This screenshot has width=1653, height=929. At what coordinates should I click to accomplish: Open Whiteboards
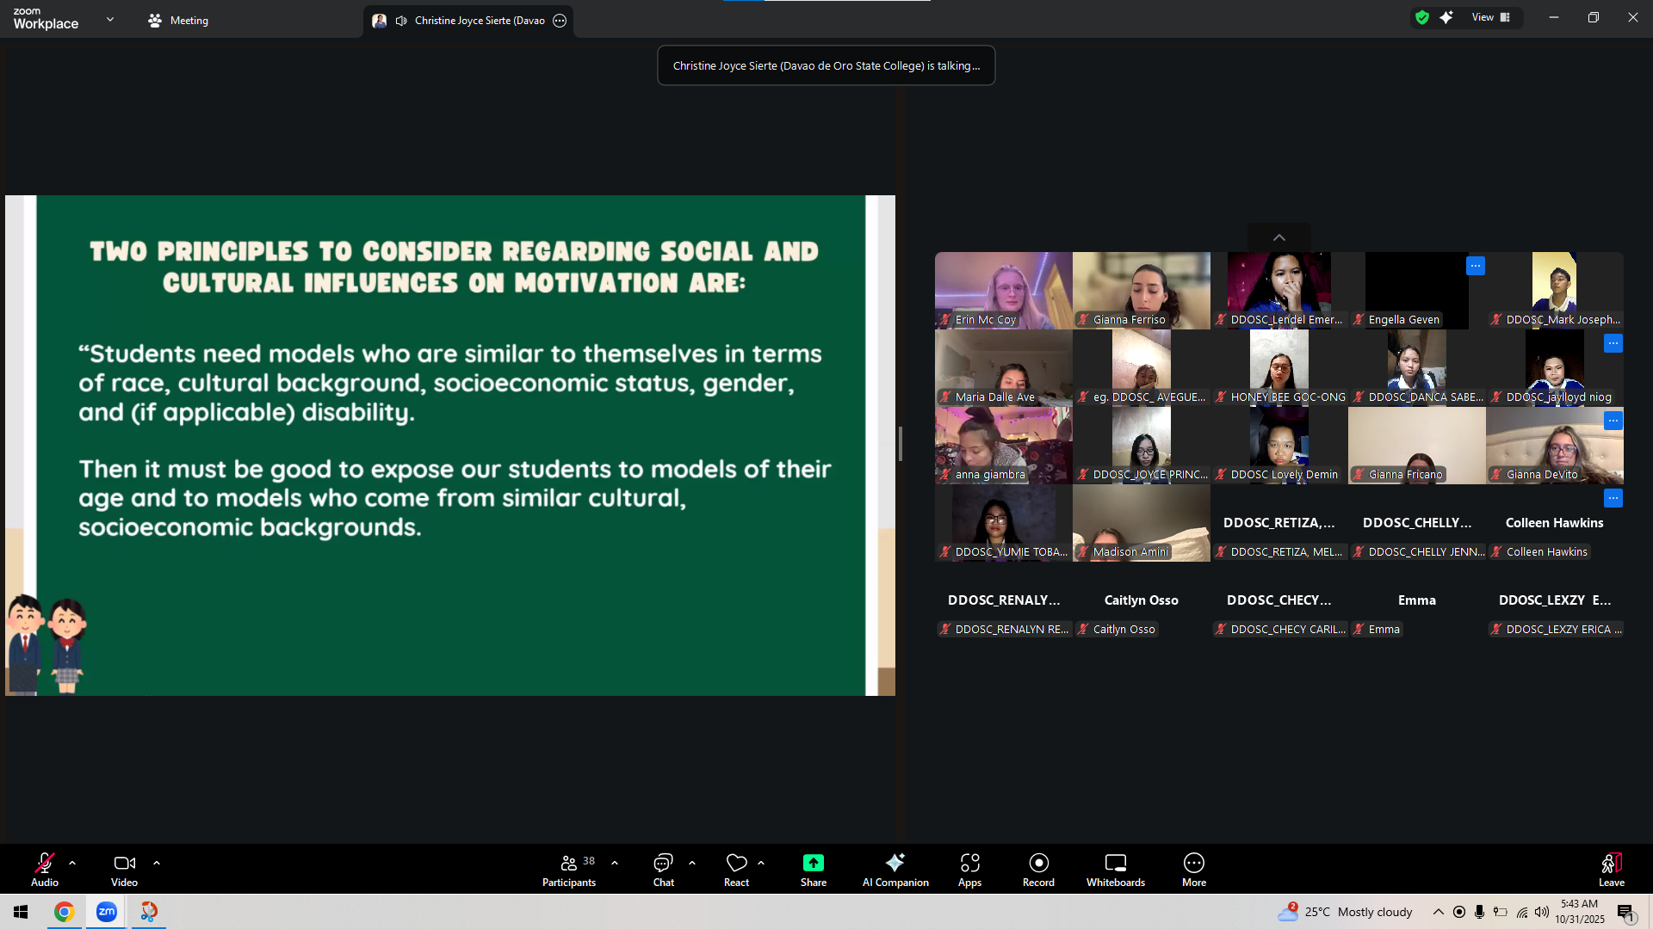tap(1115, 869)
